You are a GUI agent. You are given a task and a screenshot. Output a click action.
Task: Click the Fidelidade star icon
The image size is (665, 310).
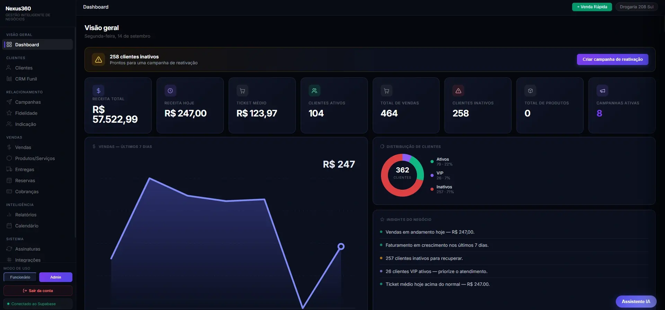(x=9, y=113)
